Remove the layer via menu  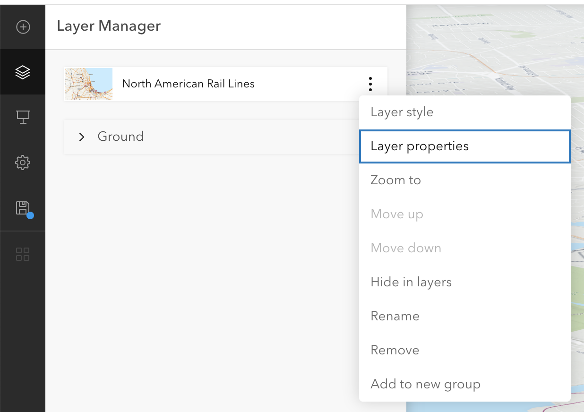pyautogui.click(x=395, y=350)
